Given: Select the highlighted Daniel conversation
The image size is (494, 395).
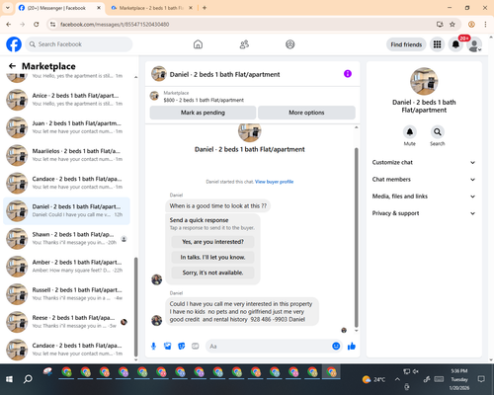Looking at the screenshot, I should pos(67,210).
